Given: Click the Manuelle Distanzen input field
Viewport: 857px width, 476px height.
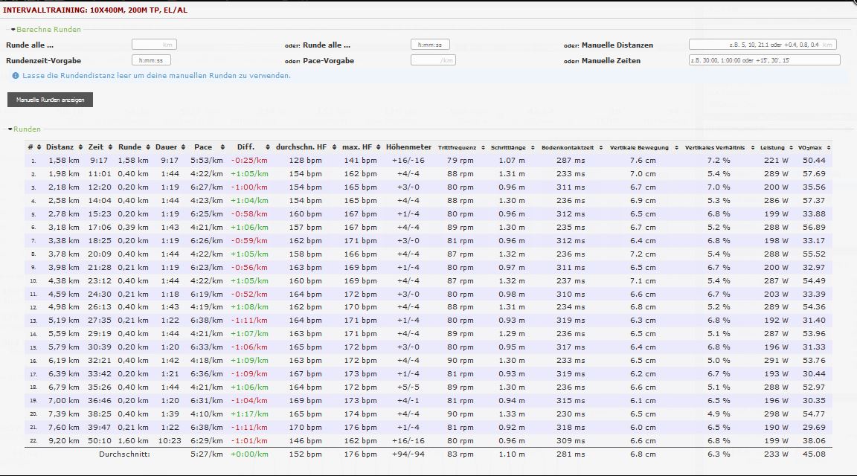Looking at the screenshot, I should coord(763,45).
